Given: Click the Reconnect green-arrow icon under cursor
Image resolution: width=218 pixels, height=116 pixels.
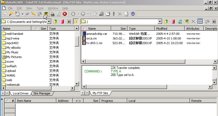Looking at the screenshot, I should click(x=46, y=14).
